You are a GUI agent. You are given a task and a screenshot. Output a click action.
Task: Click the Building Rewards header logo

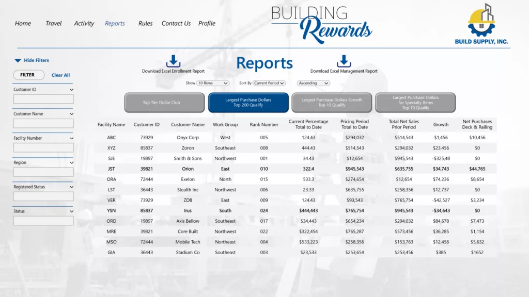pos(321,24)
